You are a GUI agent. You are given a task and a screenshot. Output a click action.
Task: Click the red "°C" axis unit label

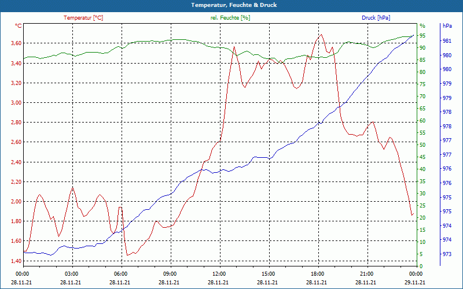coord(19,26)
